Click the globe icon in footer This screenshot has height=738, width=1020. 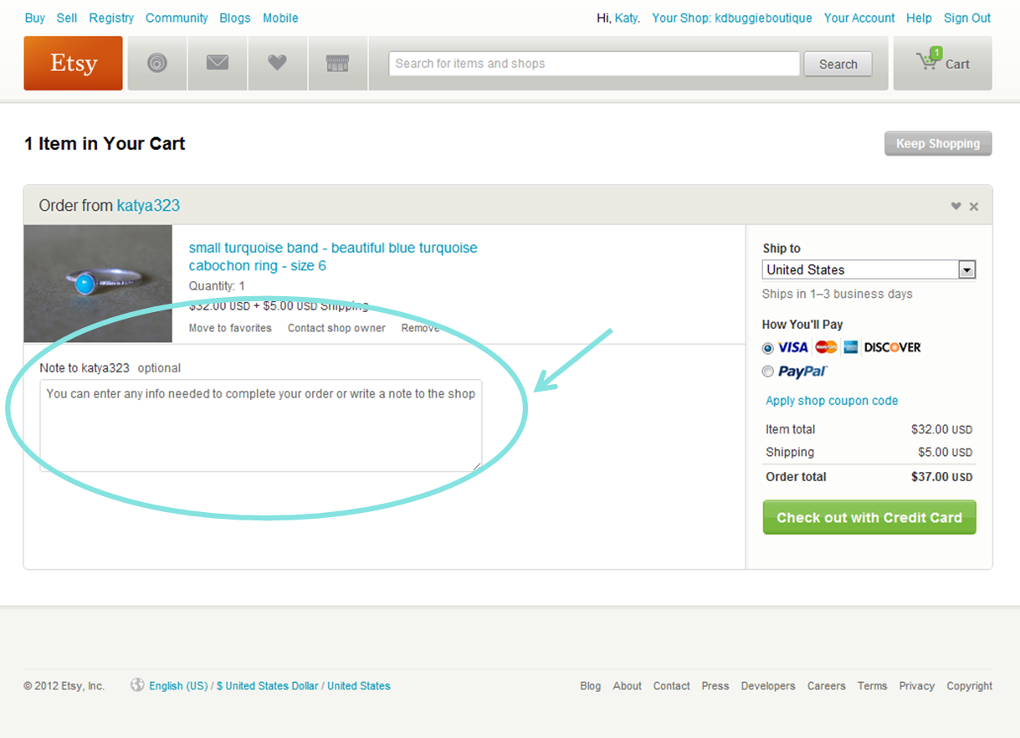pos(137,685)
